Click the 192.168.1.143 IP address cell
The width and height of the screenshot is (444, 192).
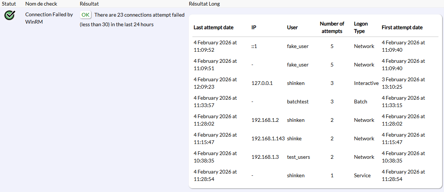coord(268,138)
